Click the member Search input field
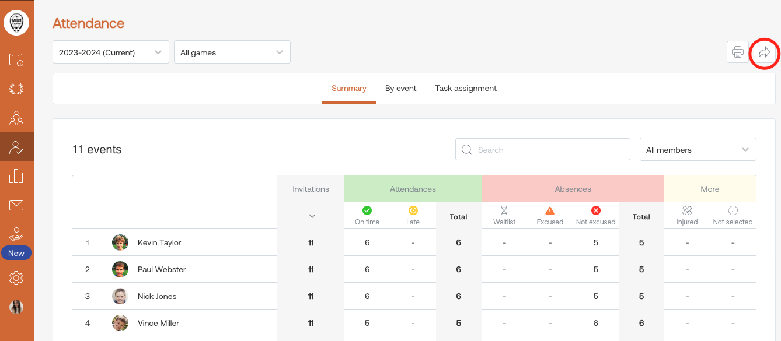 coord(543,150)
